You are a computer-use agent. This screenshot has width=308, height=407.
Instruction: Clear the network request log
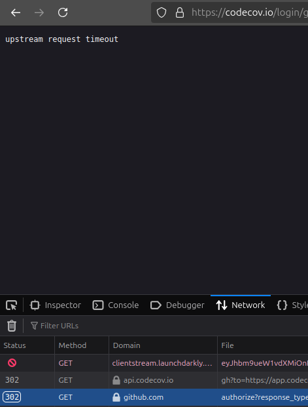point(12,326)
